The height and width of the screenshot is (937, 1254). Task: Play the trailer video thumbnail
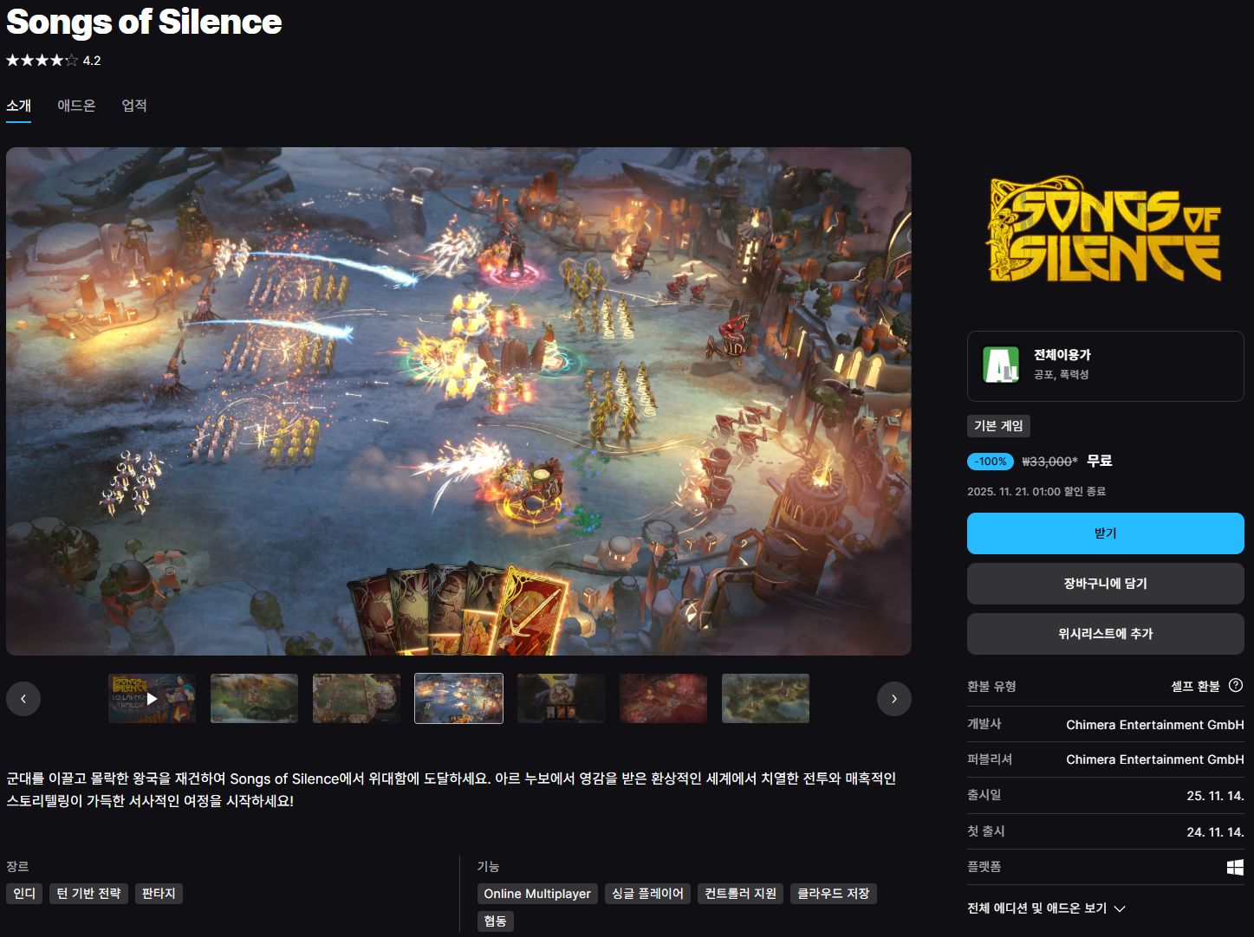(x=152, y=698)
